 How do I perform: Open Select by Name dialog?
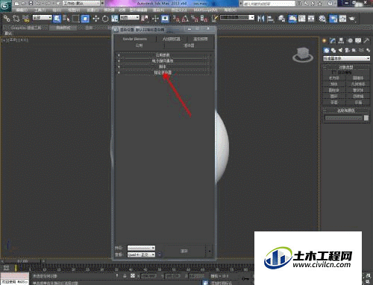[66, 19]
